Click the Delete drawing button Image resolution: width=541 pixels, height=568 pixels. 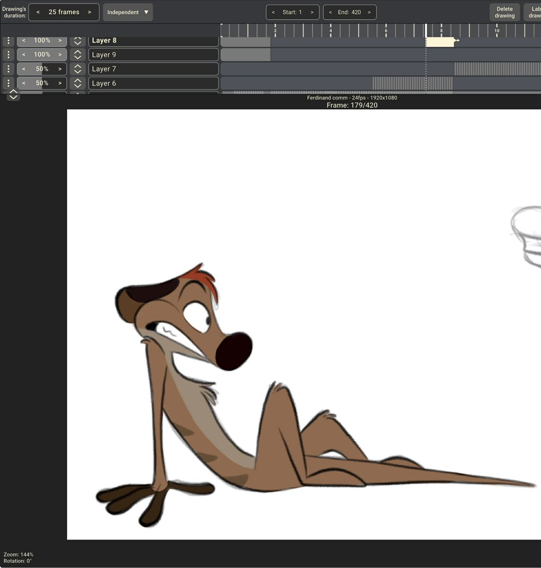click(x=505, y=12)
